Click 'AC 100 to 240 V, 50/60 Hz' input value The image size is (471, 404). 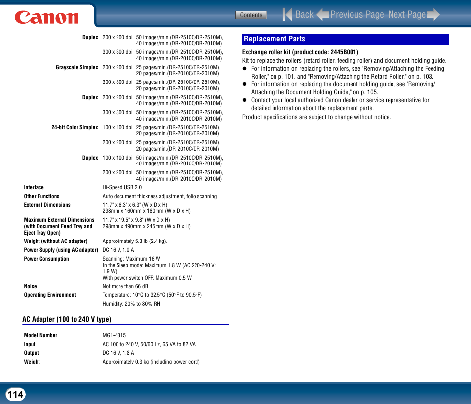pos(149,344)
